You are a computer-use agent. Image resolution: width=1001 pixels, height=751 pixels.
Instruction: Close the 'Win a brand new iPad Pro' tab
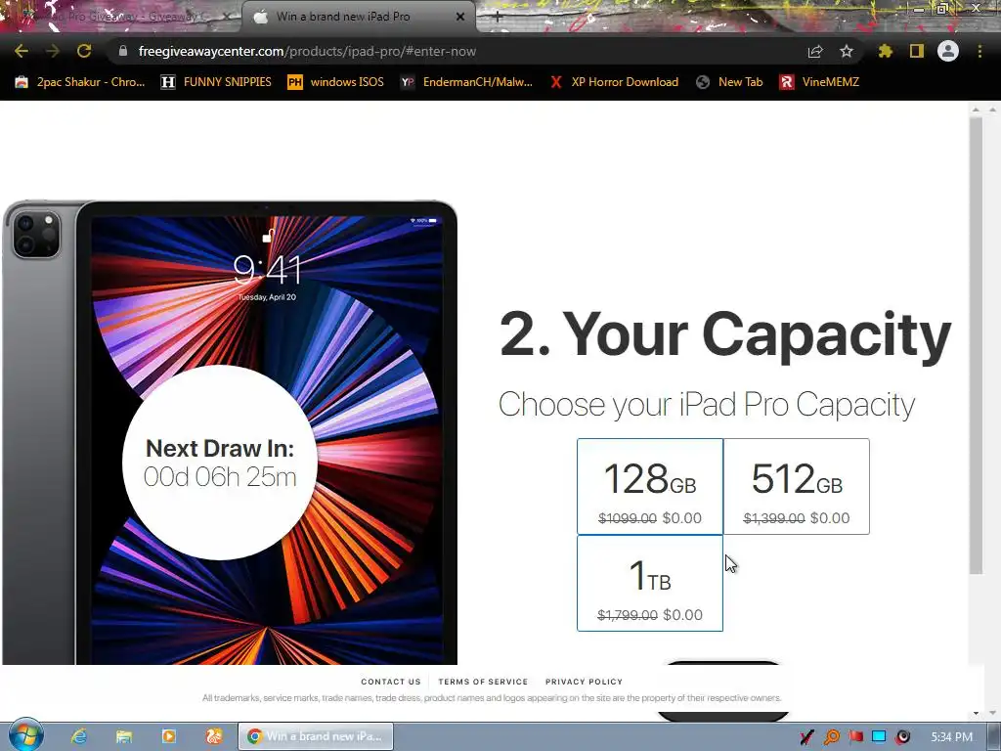click(460, 17)
